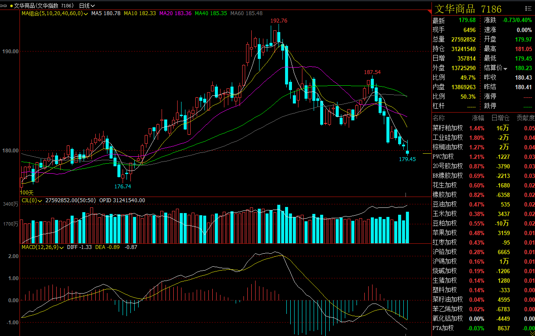Select the 沪铅加权 row

(483, 252)
